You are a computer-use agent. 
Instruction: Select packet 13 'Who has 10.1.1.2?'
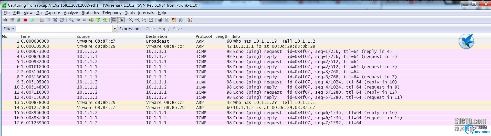pyautogui.click(x=246, y=102)
